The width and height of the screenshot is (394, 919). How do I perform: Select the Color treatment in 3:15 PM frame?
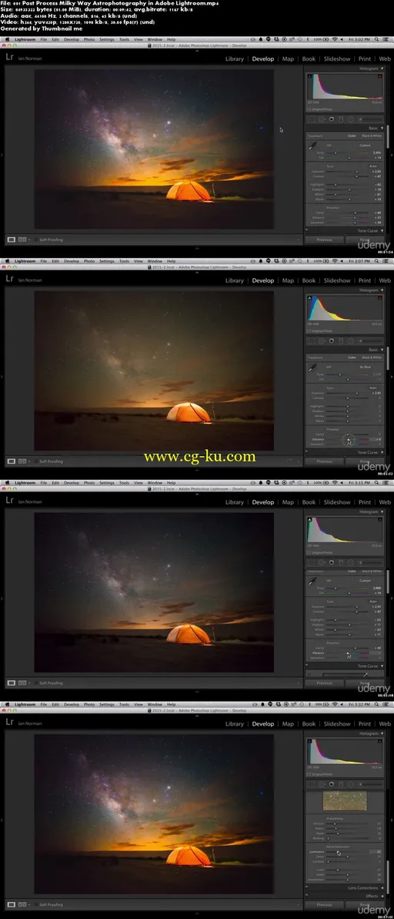pyautogui.click(x=352, y=571)
